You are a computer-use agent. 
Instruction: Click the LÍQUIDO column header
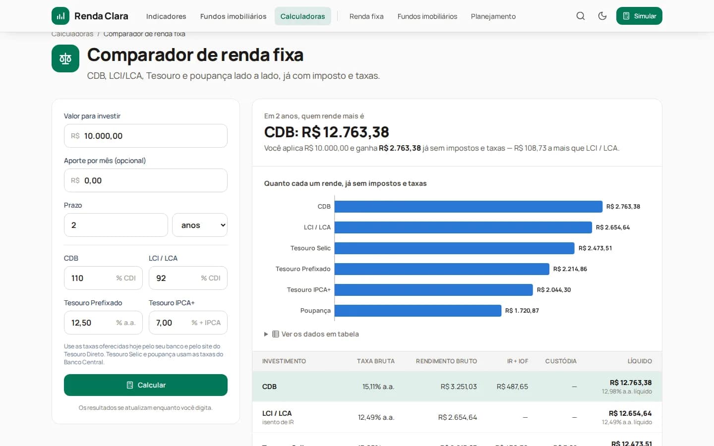[640, 361]
